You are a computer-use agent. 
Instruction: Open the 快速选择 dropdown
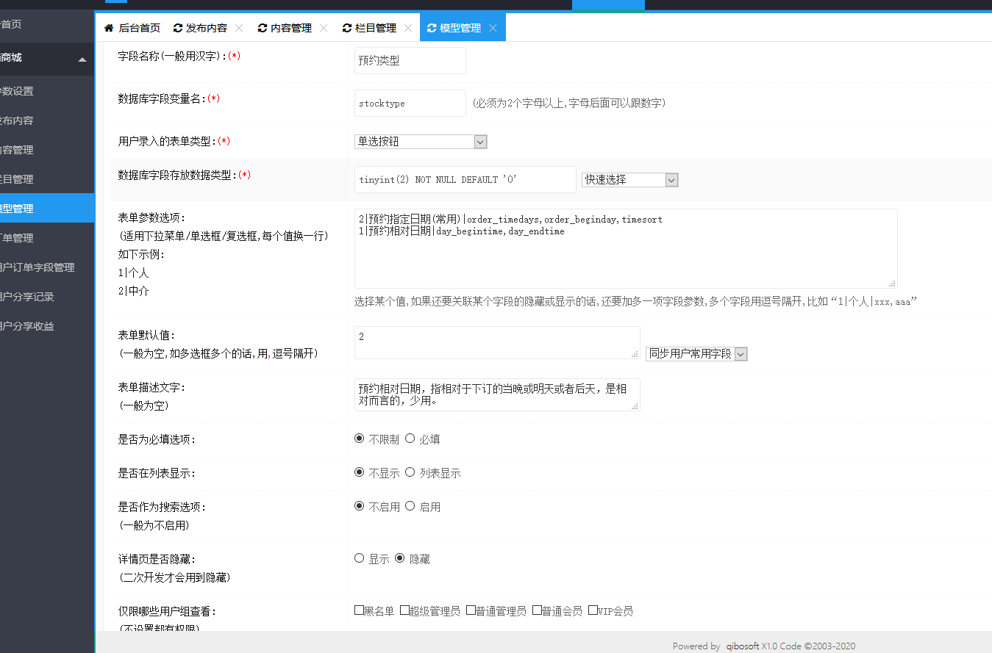click(629, 180)
